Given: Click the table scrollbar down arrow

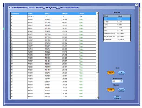Looking at the screenshot, I should pos(97,98).
